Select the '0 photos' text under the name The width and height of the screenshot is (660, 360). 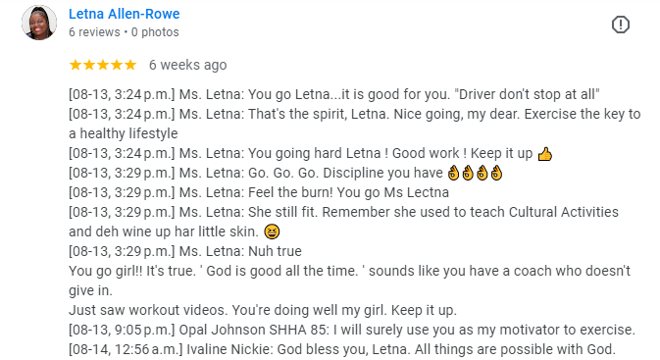(155, 32)
